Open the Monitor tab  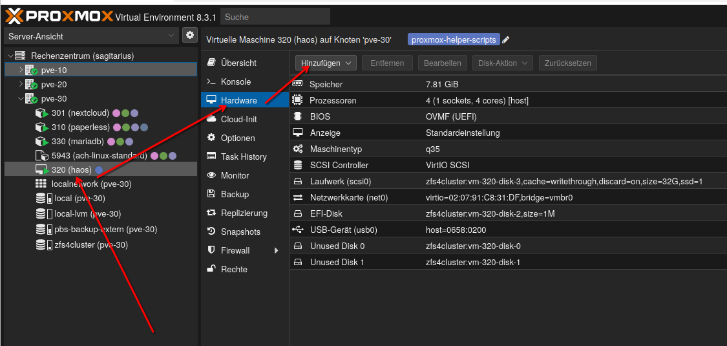click(245, 175)
